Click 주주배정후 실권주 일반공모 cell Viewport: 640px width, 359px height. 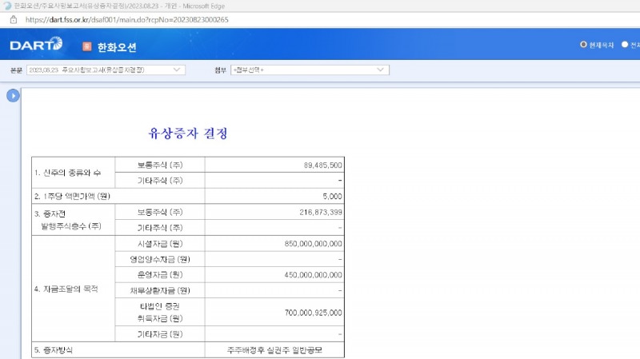[x=274, y=350]
